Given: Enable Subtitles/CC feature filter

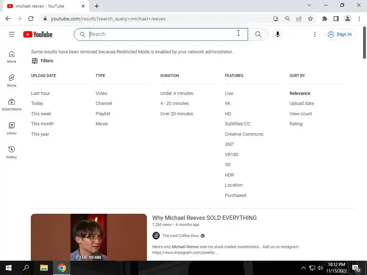Looking at the screenshot, I should pyautogui.click(x=238, y=124).
